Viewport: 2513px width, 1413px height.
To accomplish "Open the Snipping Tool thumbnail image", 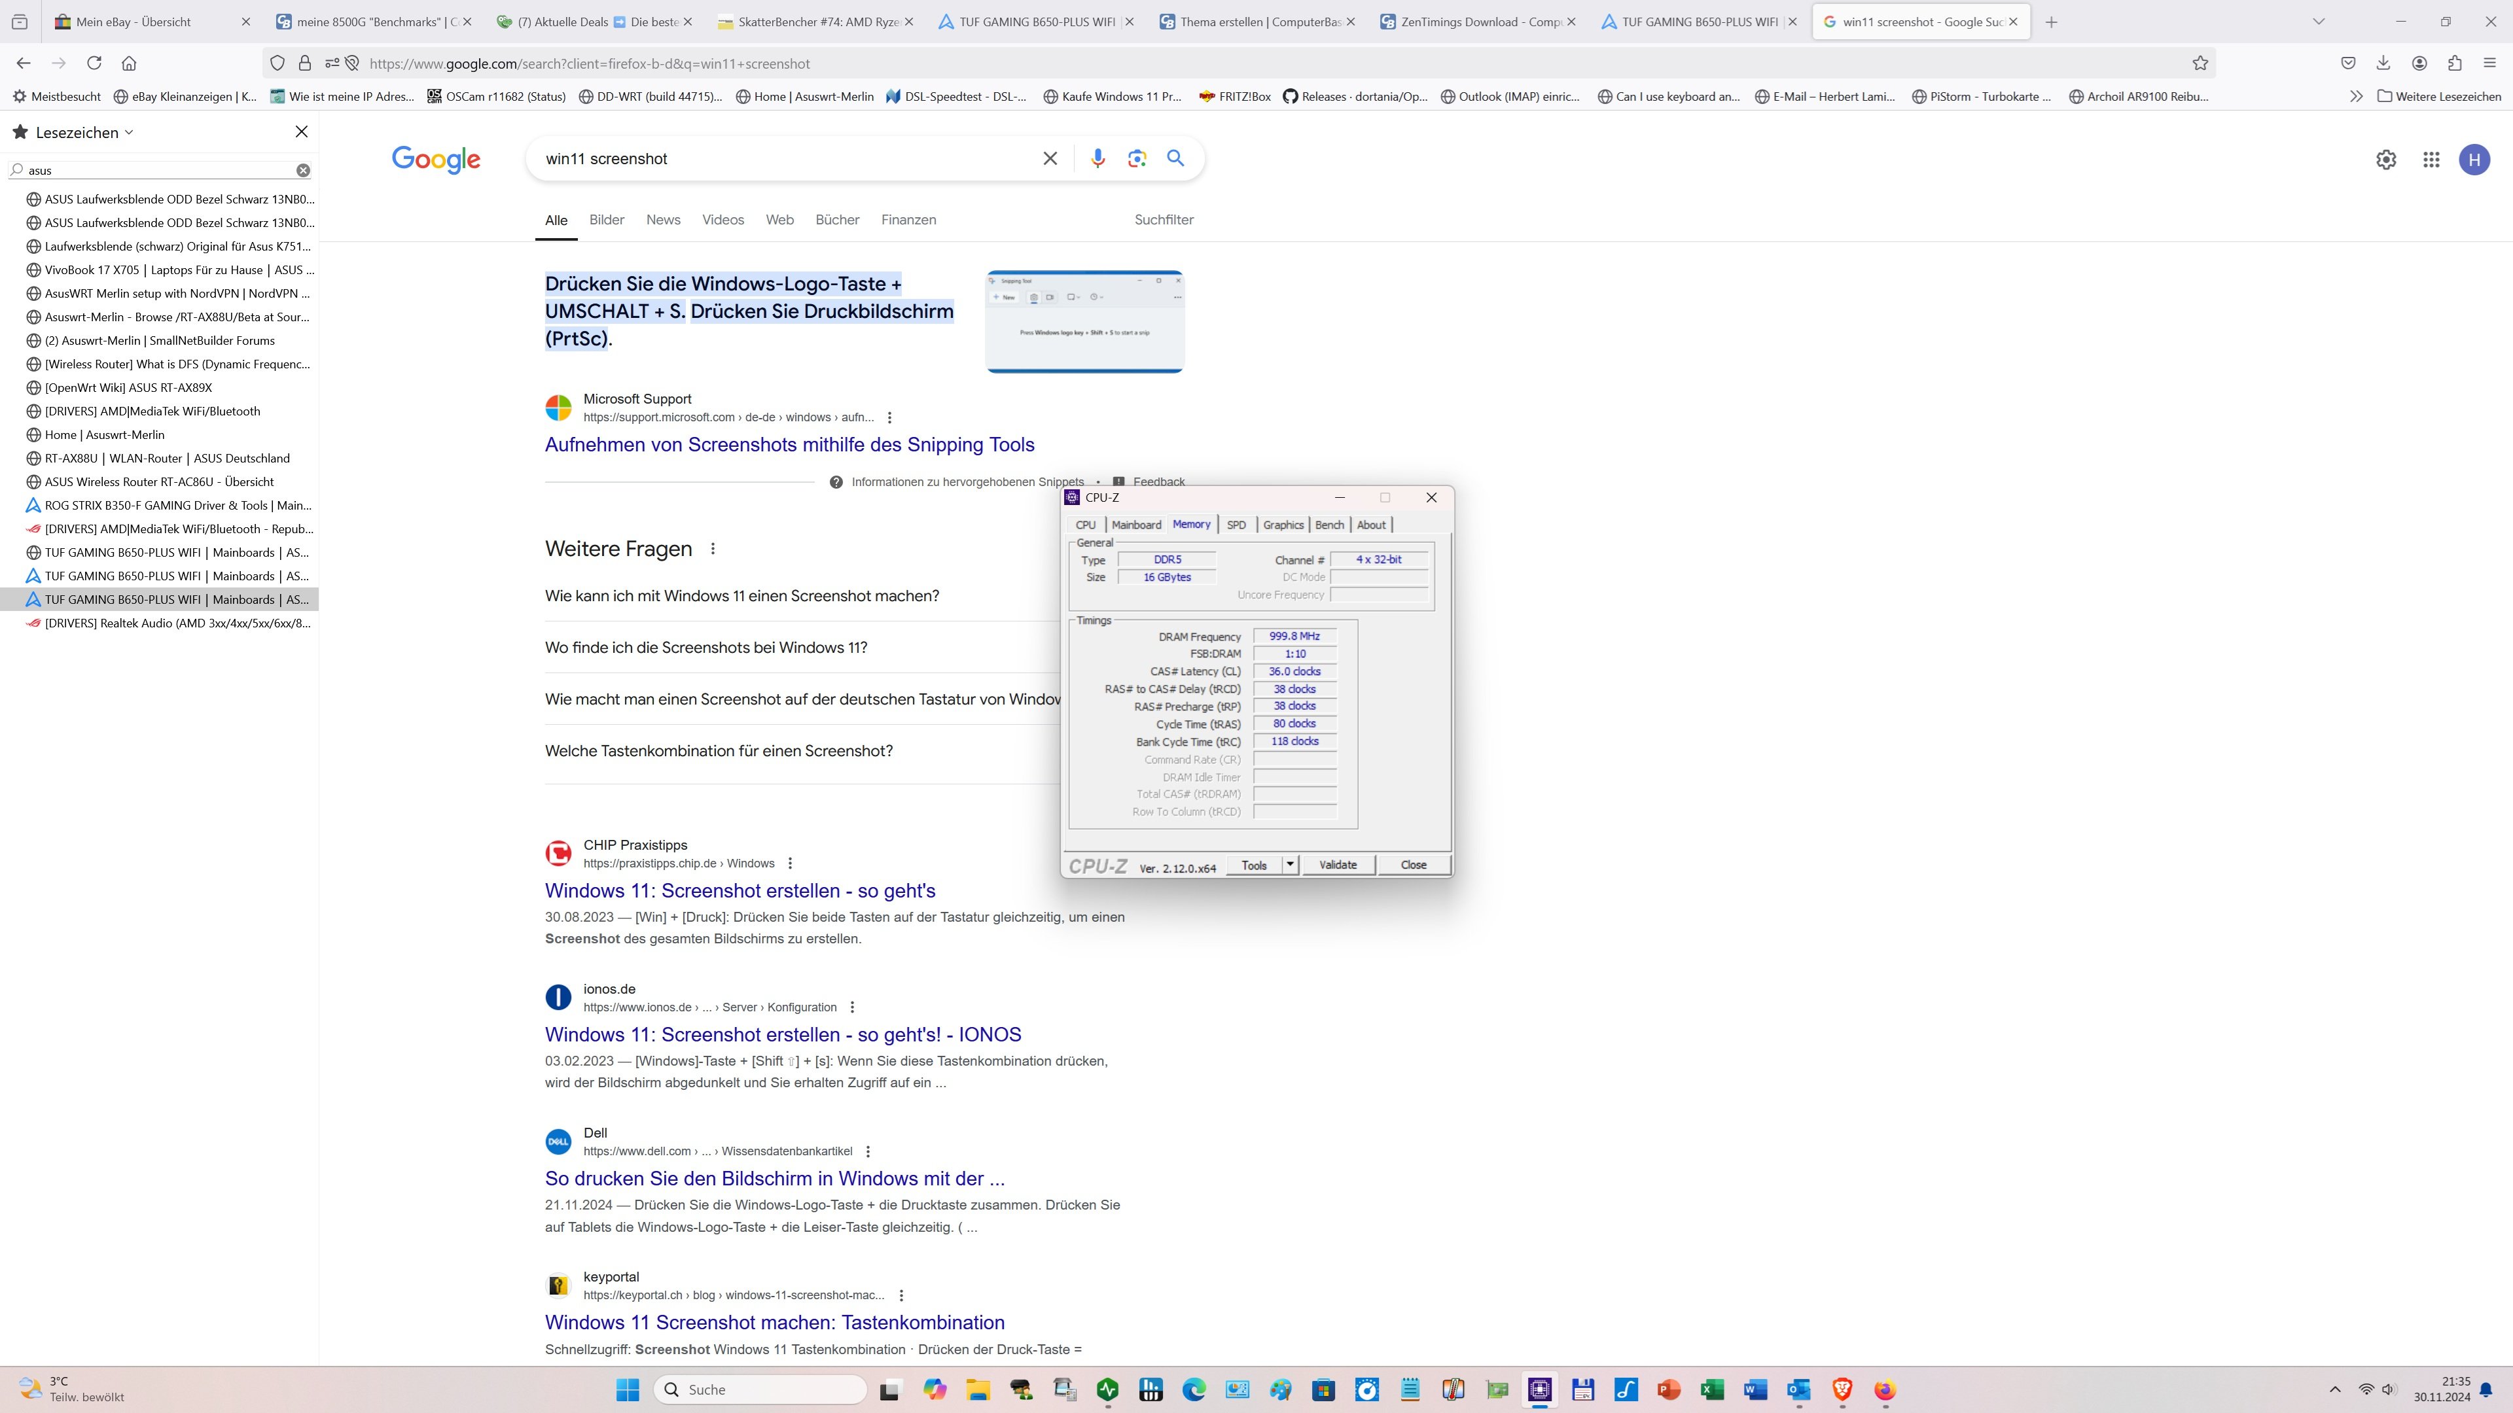I will pyautogui.click(x=1085, y=322).
